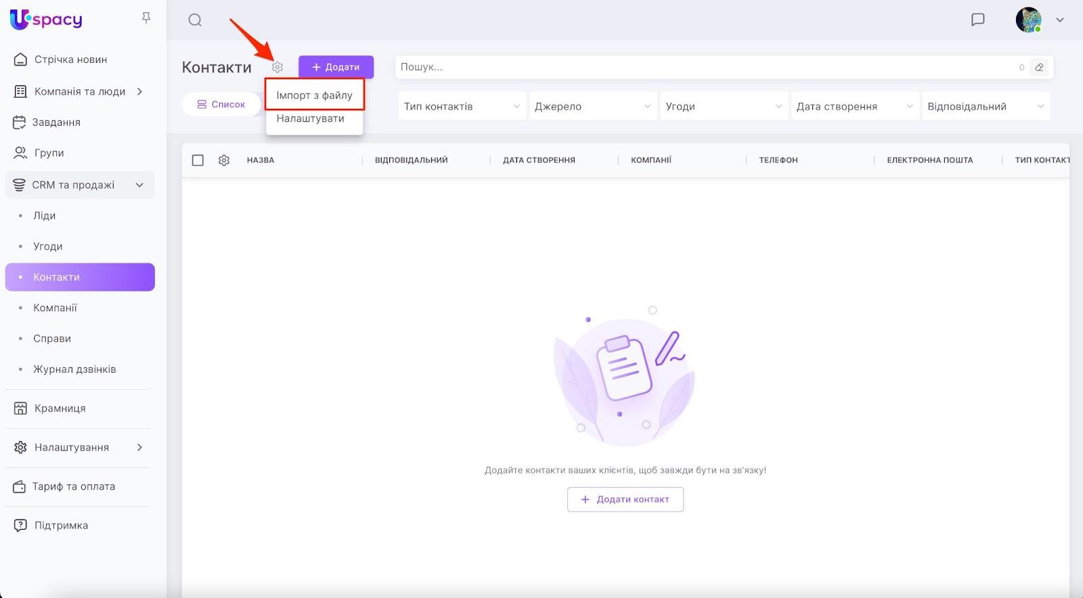Screen dimensions: 1083x598
Task: Open Крамниця page
Action: coord(60,409)
